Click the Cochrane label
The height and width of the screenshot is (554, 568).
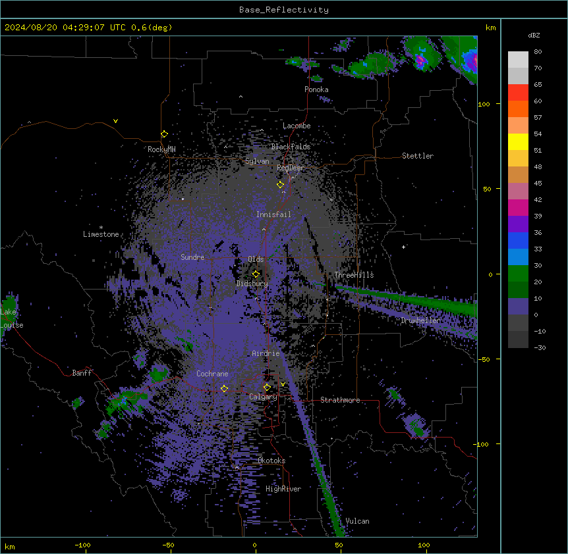tap(212, 374)
